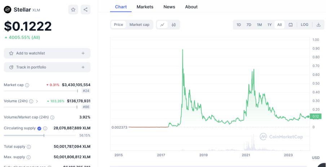Switch to candlestick chart view
Viewport: 326px width, 167px height.
point(173,25)
